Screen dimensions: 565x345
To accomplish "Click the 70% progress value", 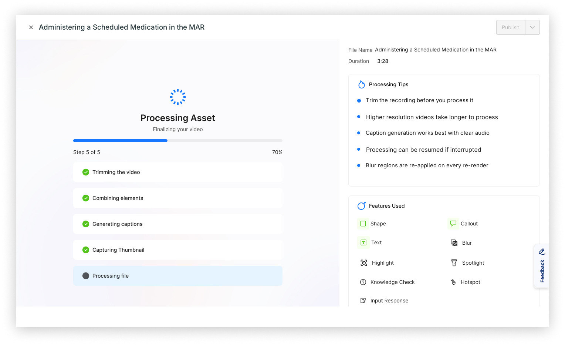I will [x=277, y=152].
